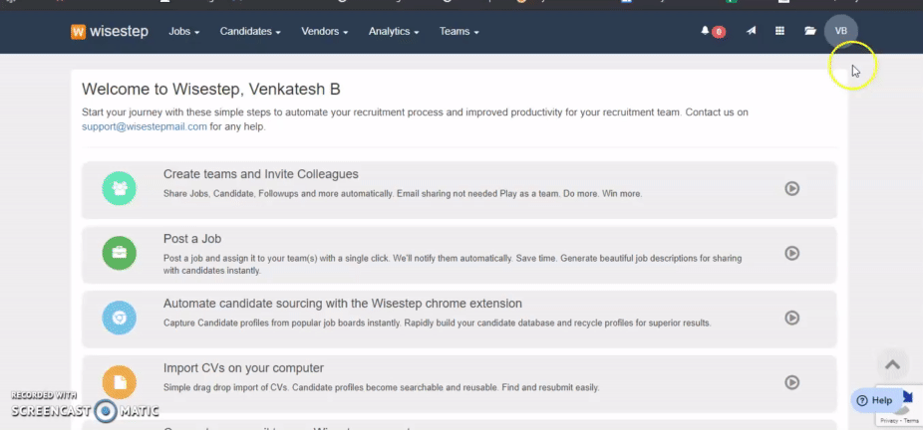The image size is (923, 430).
Task: Select 'Automate candidate sourcing with the Wisestep chrome extension'
Action: coord(343,304)
